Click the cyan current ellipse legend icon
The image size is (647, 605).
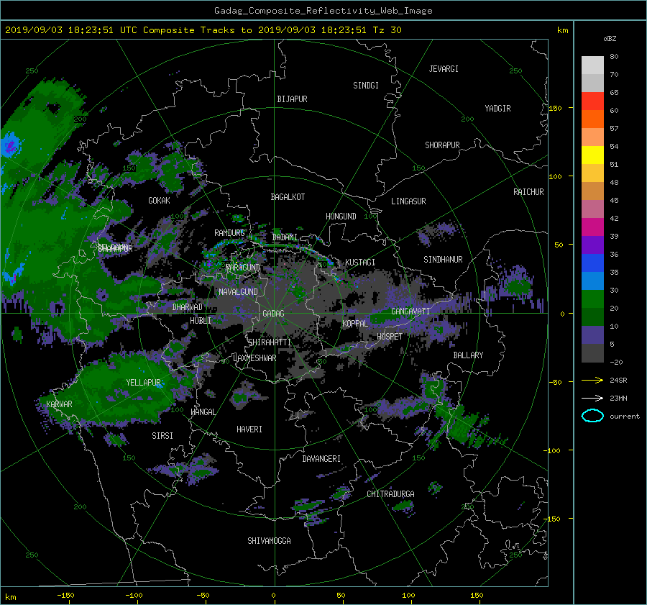pyautogui.click(x=592, y=416)
